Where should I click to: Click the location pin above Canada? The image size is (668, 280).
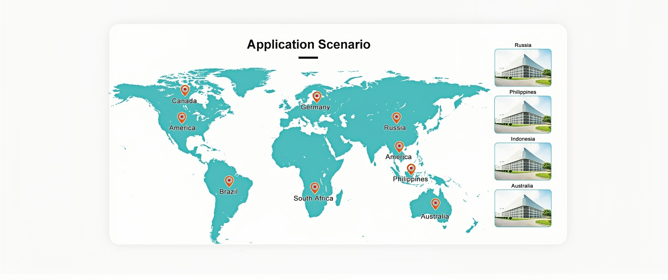click(185, 90)
